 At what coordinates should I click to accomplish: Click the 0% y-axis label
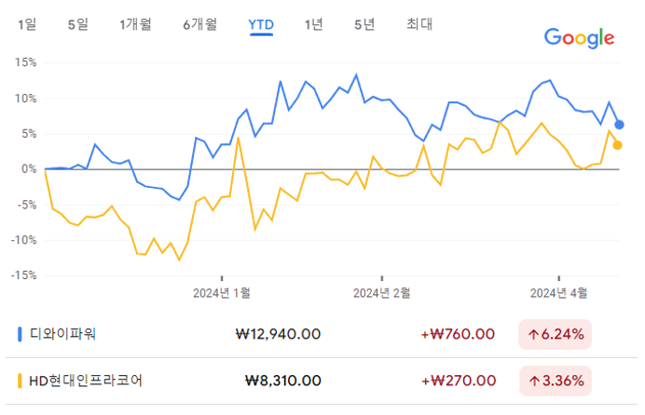coord(29,169)
